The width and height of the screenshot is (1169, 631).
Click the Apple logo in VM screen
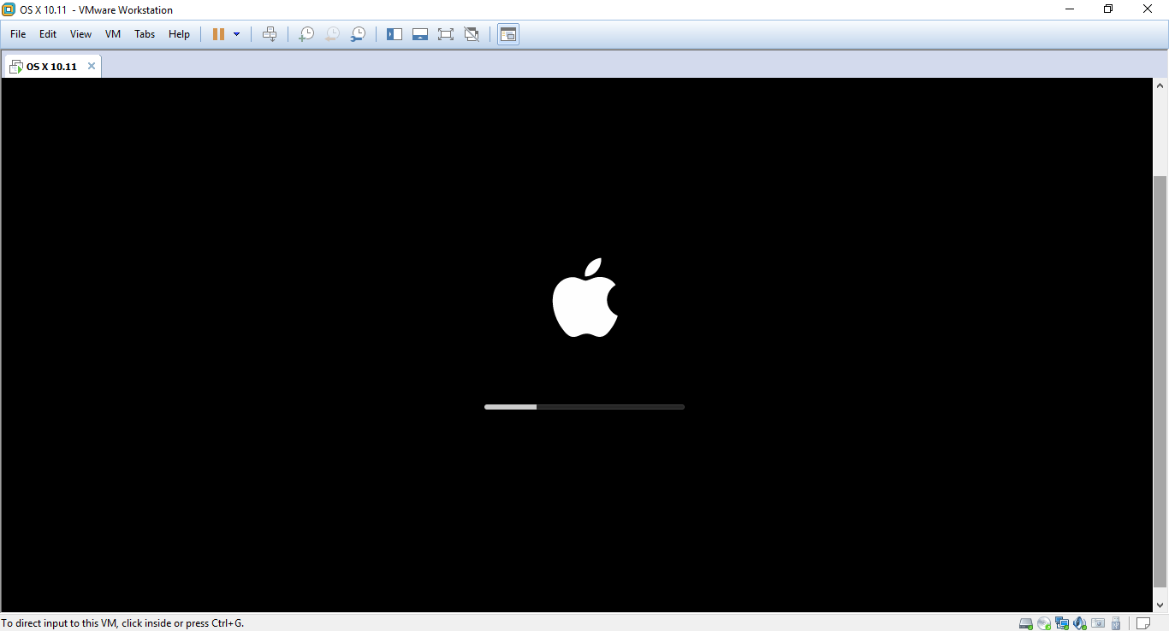click(585, 298)
